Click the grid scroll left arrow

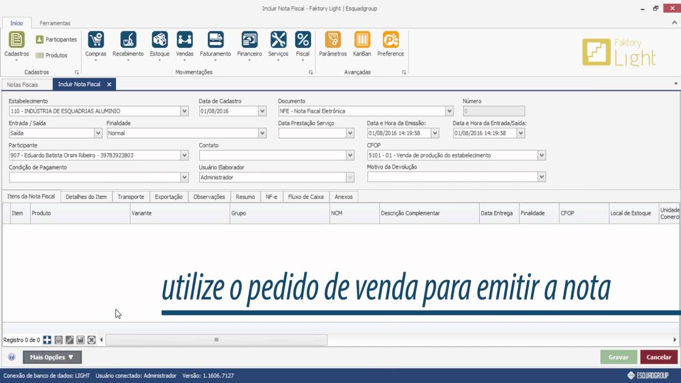pos(102,340)
